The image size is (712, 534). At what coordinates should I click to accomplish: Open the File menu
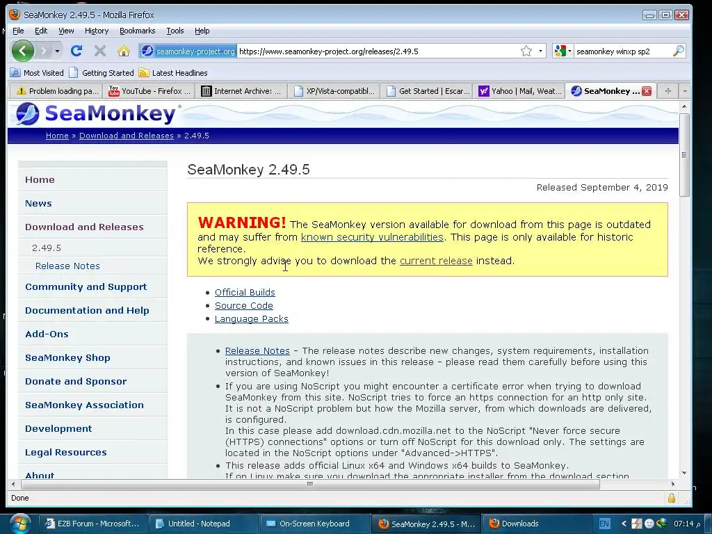pyautogui.click(x=18, y=31)
